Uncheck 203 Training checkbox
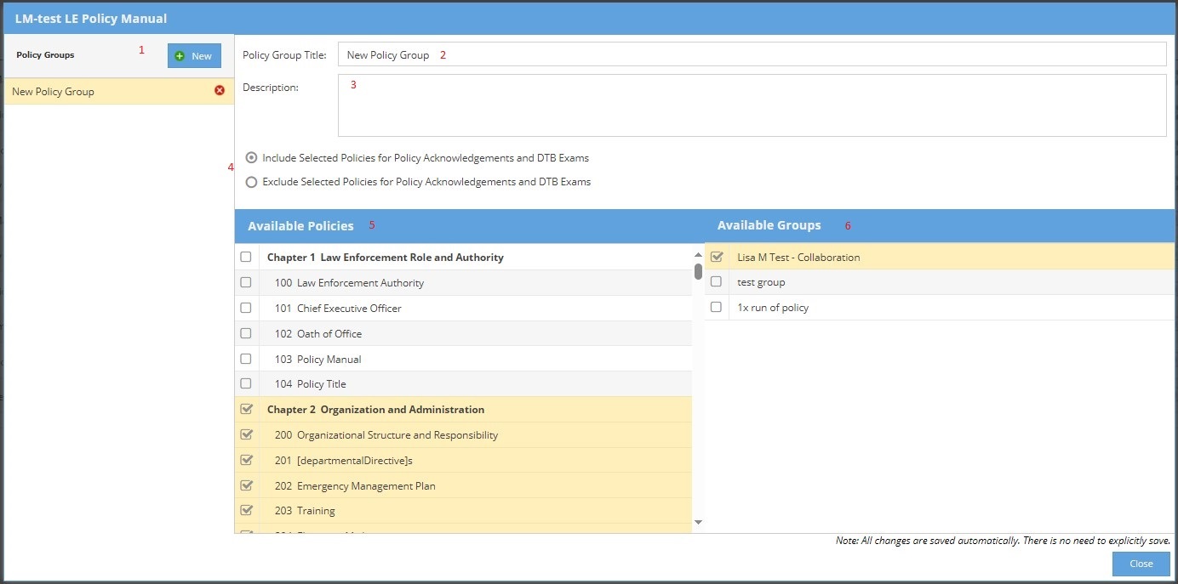The width and height of the screenshot is (1178, 584). 247,510
